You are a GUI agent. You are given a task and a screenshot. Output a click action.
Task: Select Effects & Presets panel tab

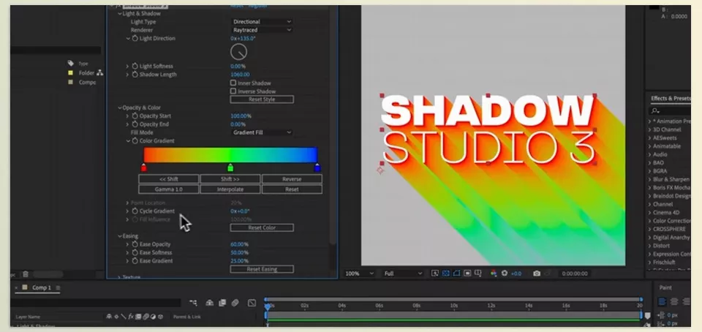tap(671, 99)
